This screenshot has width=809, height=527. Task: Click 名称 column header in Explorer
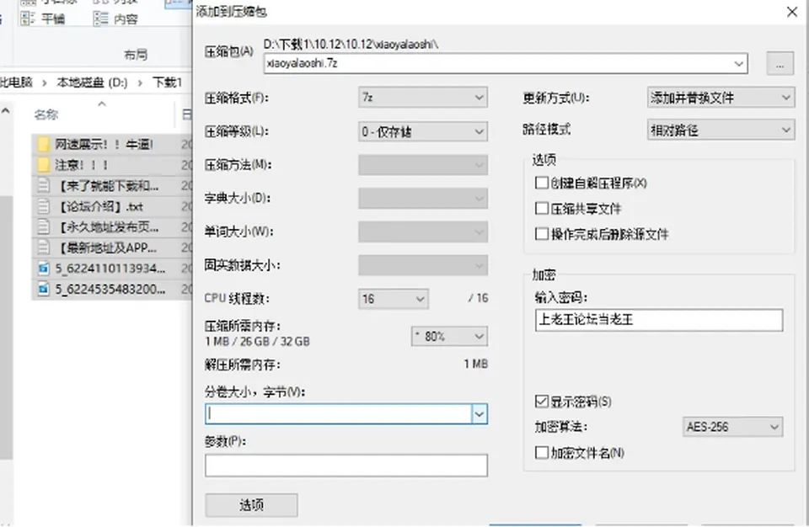click(x=46, y=114)
